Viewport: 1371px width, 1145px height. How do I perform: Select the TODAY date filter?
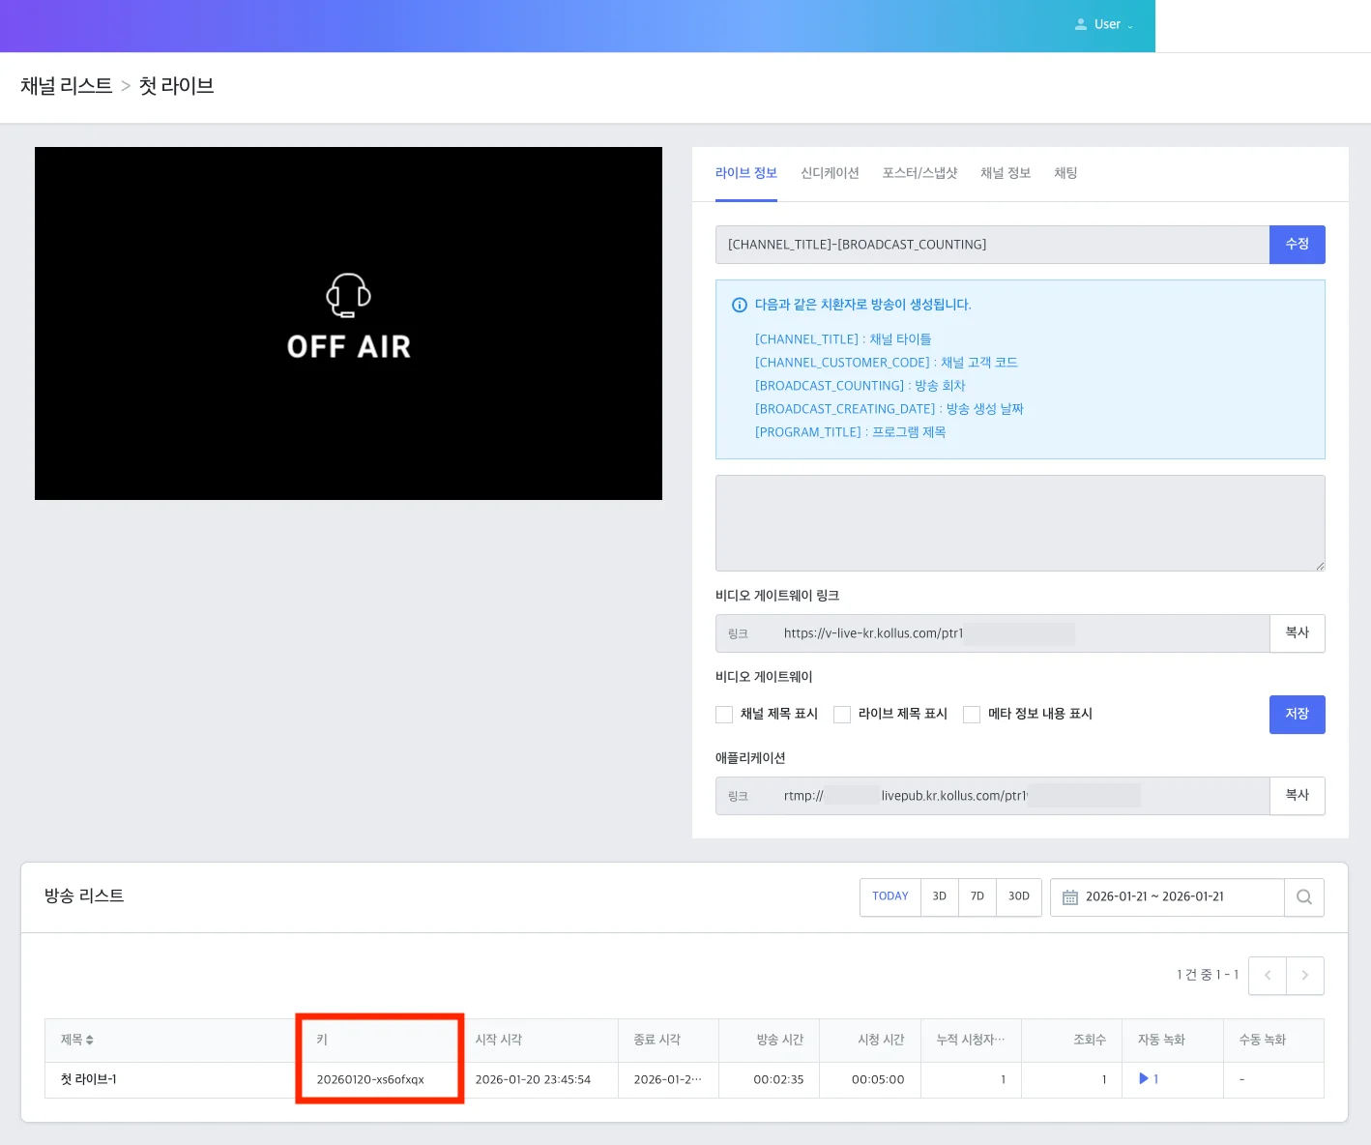[x=890, y=897]
